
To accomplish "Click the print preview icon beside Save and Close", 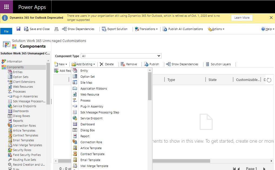I will pos(56,29).
